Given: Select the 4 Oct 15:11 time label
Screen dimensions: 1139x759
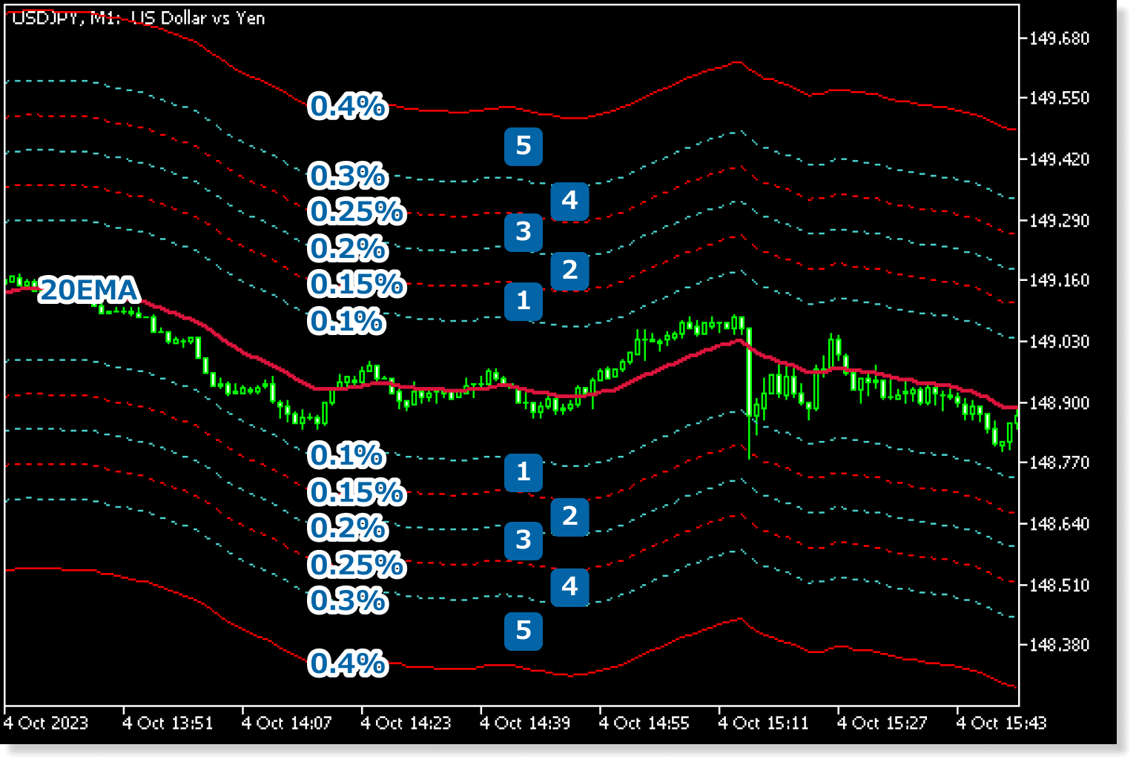Looking at the screenshot, I should pos(763,723).
